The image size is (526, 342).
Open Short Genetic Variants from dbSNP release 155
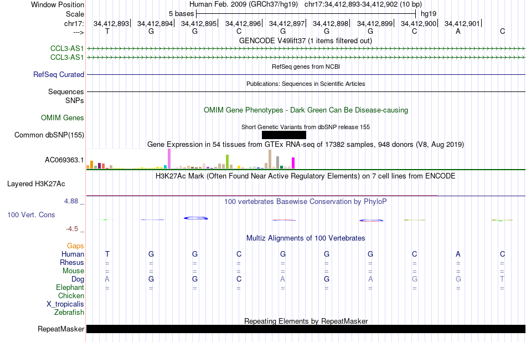306,127
